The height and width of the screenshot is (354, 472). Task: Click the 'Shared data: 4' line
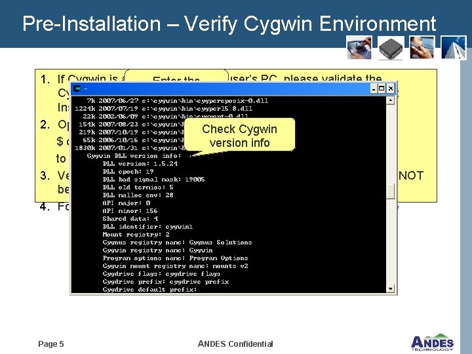pos(130,218)
